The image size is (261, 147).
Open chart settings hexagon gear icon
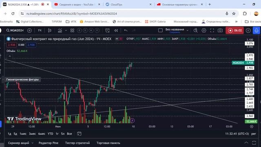pos(204,31)
